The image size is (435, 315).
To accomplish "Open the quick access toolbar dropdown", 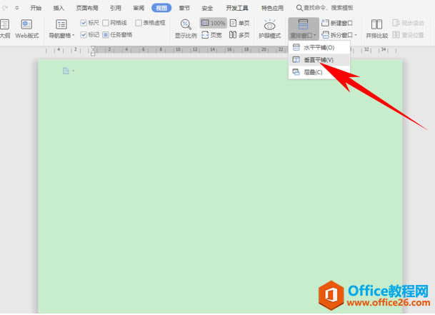I will [17, 8].
